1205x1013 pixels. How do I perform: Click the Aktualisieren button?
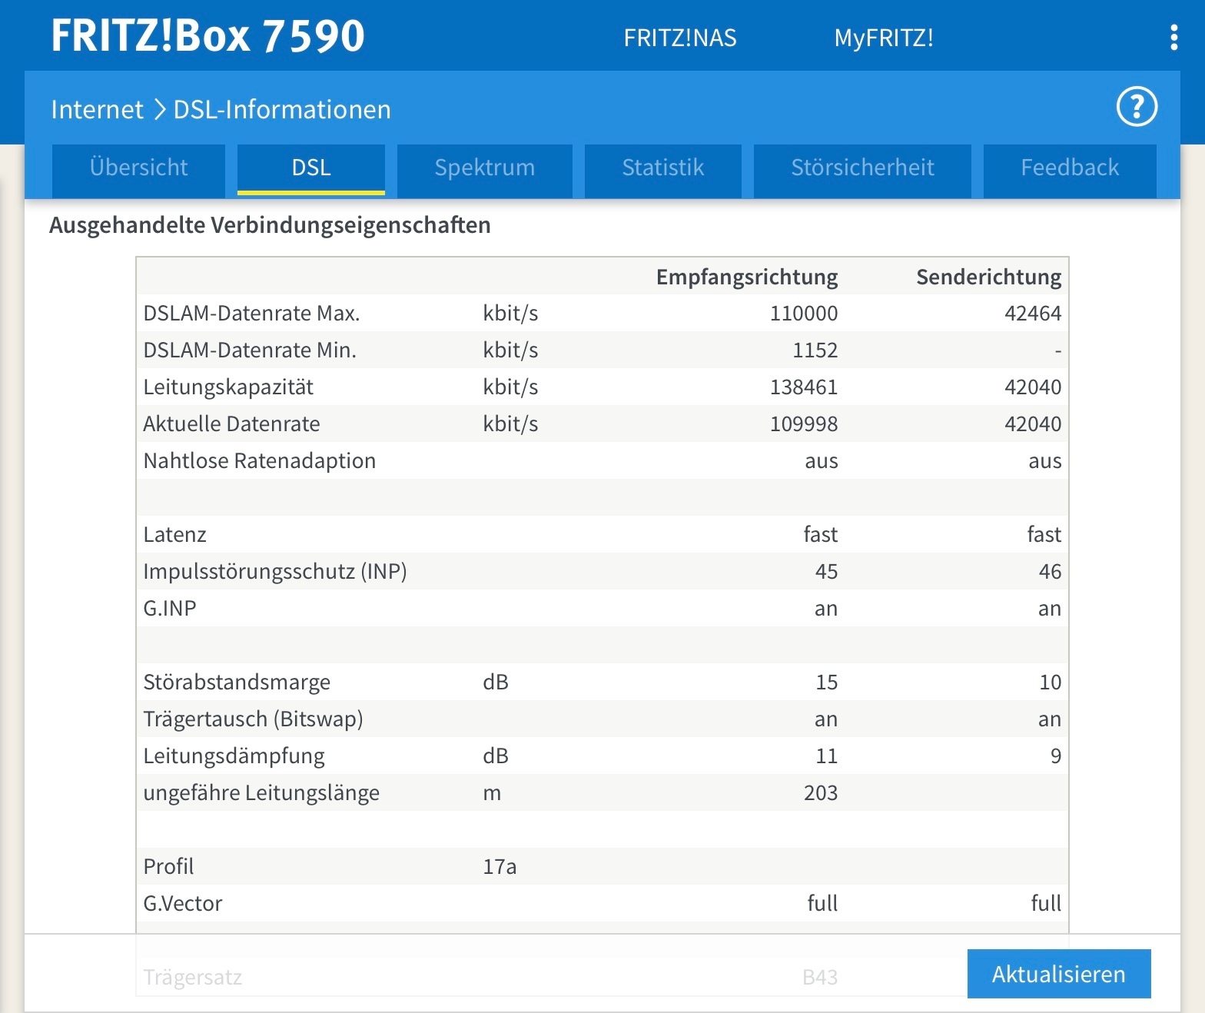point(1059,974)
